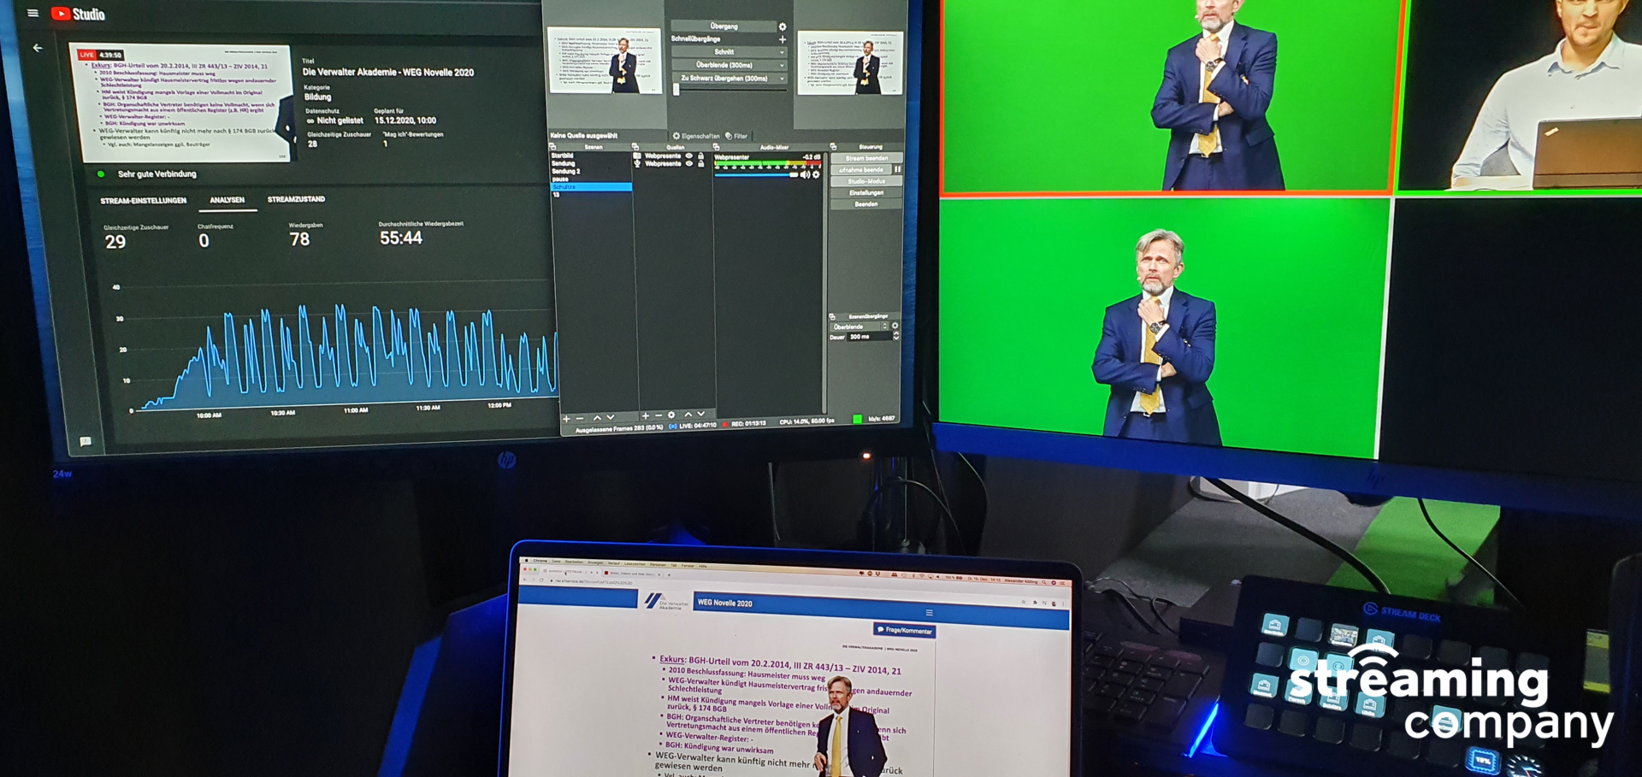This screenshot has height=777, width=1642.
Task: Click Aufnahme beenden in Steuerung
Action: (861, 169)
